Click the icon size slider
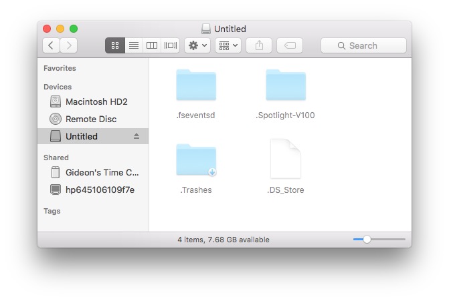Screen dimensions: 449x301 pyautogui.click(x=379, y=239)
